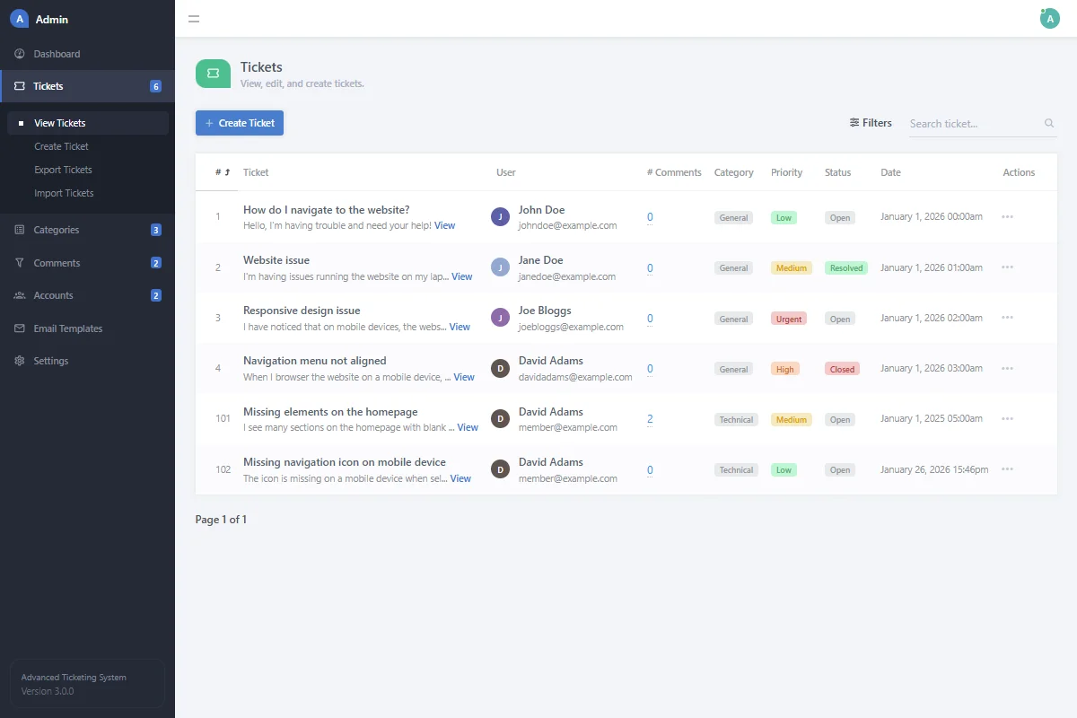Screen dimensions: 1077x718
Task: Click Technical category label for ticket 101
Action: click(736, 419)
